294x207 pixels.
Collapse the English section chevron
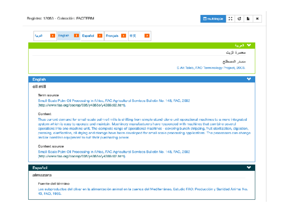click(x=249, y=79)
